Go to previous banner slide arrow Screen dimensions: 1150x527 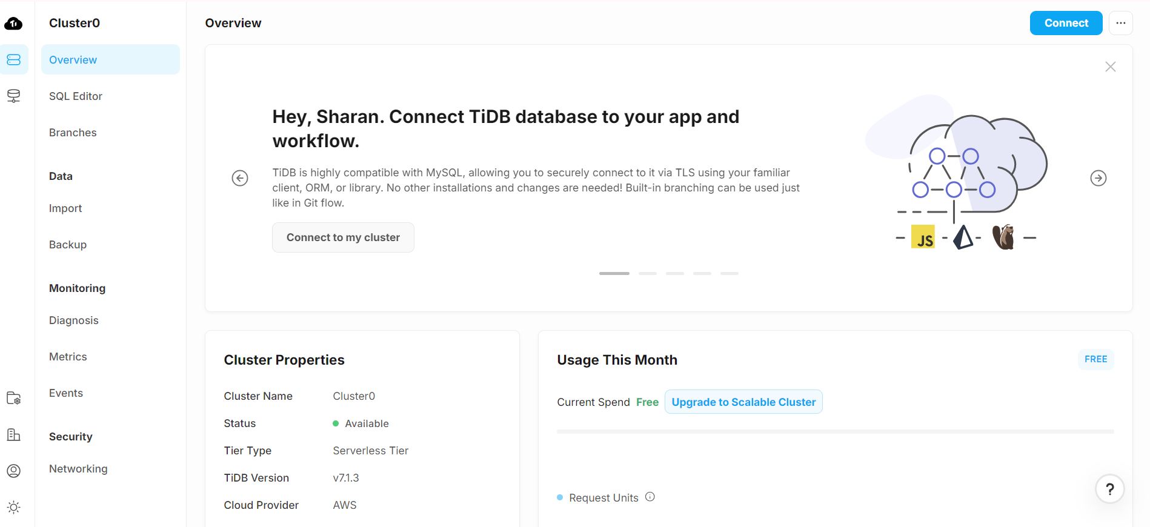[240, 178]
